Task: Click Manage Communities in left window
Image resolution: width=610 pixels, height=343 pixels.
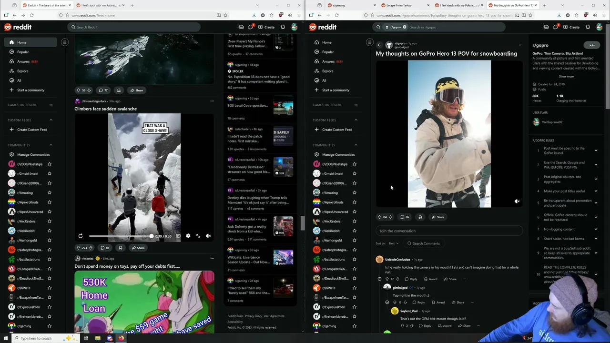Action: click(x=31, y=154)
